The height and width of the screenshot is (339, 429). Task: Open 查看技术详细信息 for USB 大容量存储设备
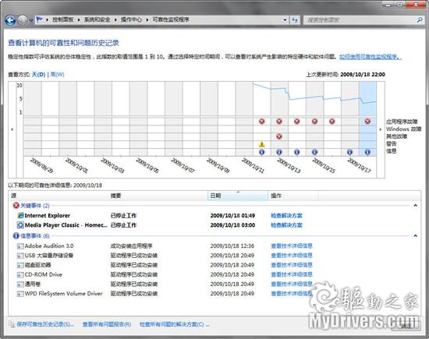(292, 256)
